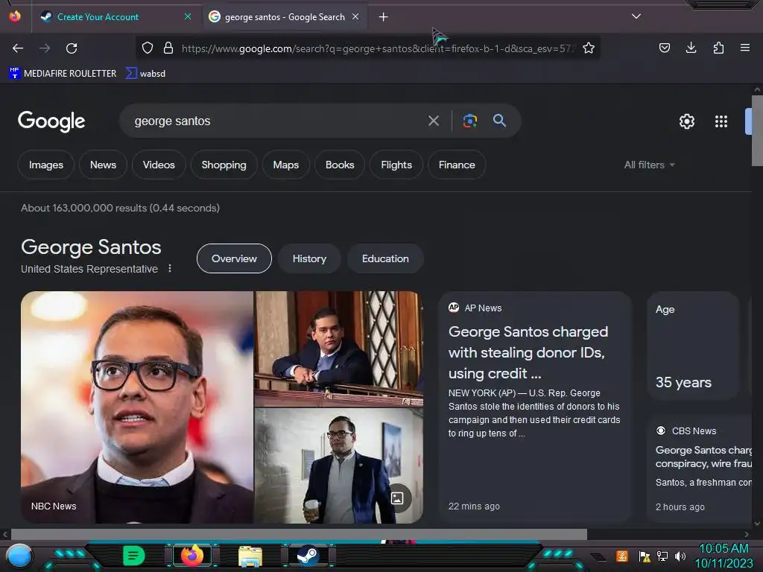The width and height of the screenshot is (763, 572).
Task: Go to the Google homepage logo
Action: tap(51, 121)
